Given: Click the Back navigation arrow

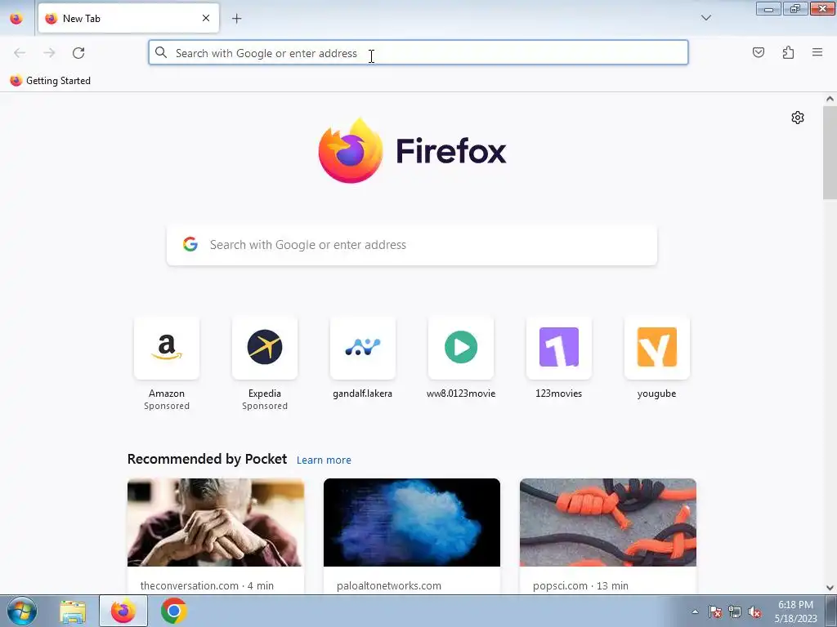Looking at the screenshot, I should pos(20,53).
